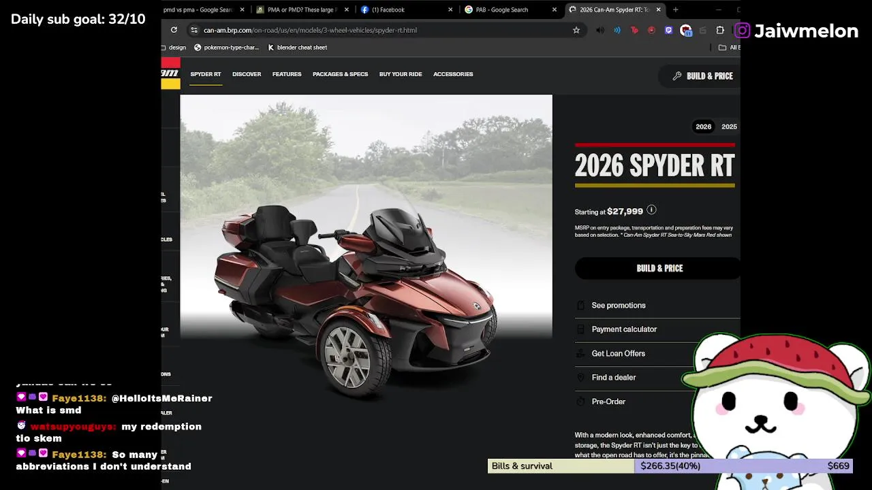Open the Accessories nav item
Screen dimensions: 872x490
(x=453, y=74)
